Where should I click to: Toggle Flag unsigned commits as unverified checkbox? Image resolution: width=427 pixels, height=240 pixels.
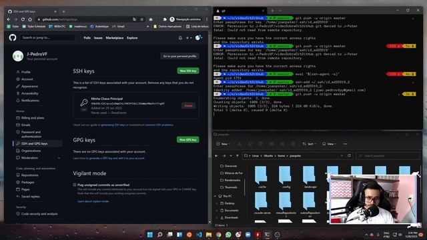coord(75,185)
